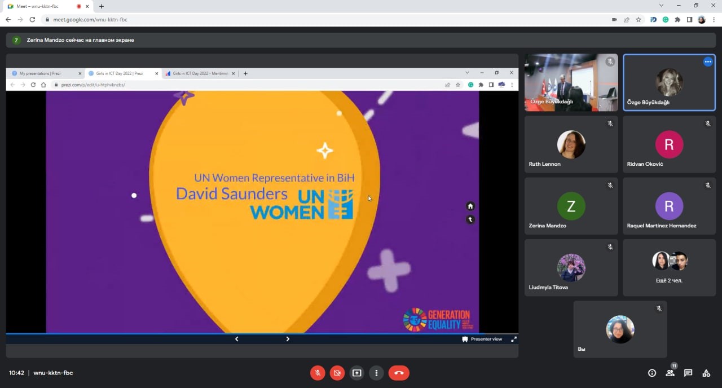Click the red leave call button

(399, 373)
